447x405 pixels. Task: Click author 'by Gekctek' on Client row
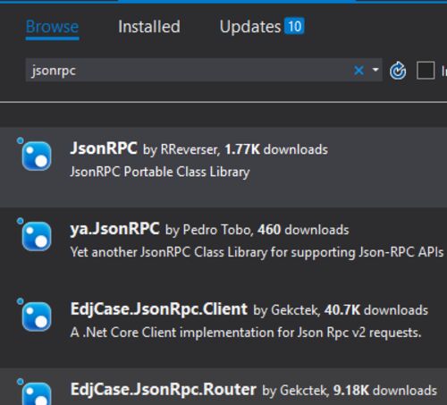[x=287, y=310]
